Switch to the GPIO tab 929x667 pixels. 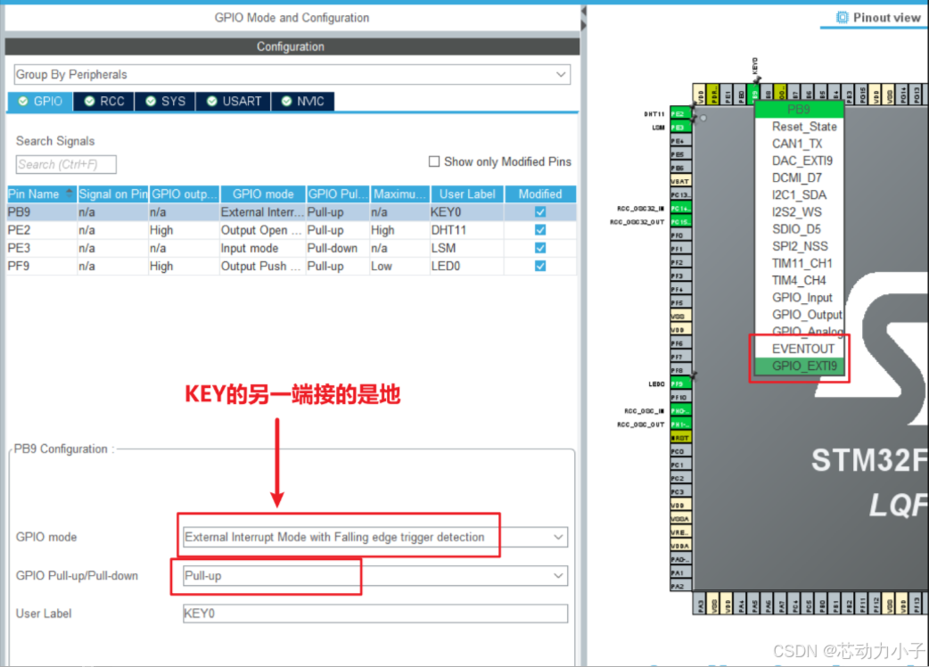(40, 102)
